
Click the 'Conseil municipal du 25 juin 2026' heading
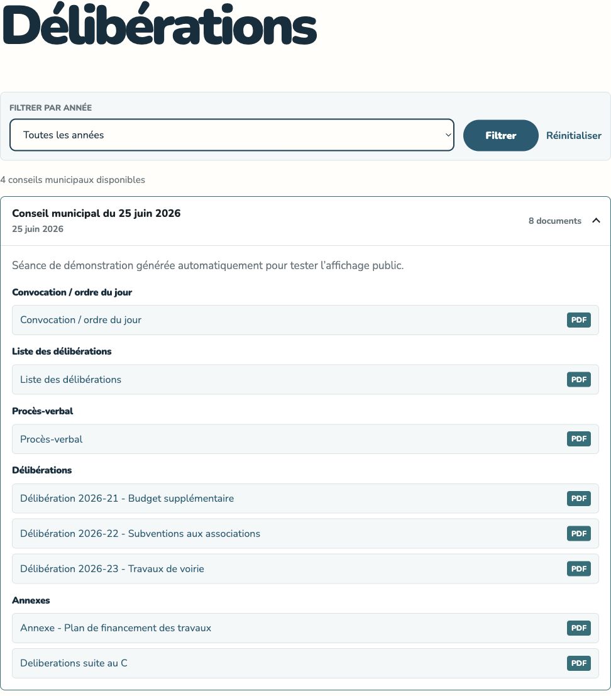click(x=96, y=213)
